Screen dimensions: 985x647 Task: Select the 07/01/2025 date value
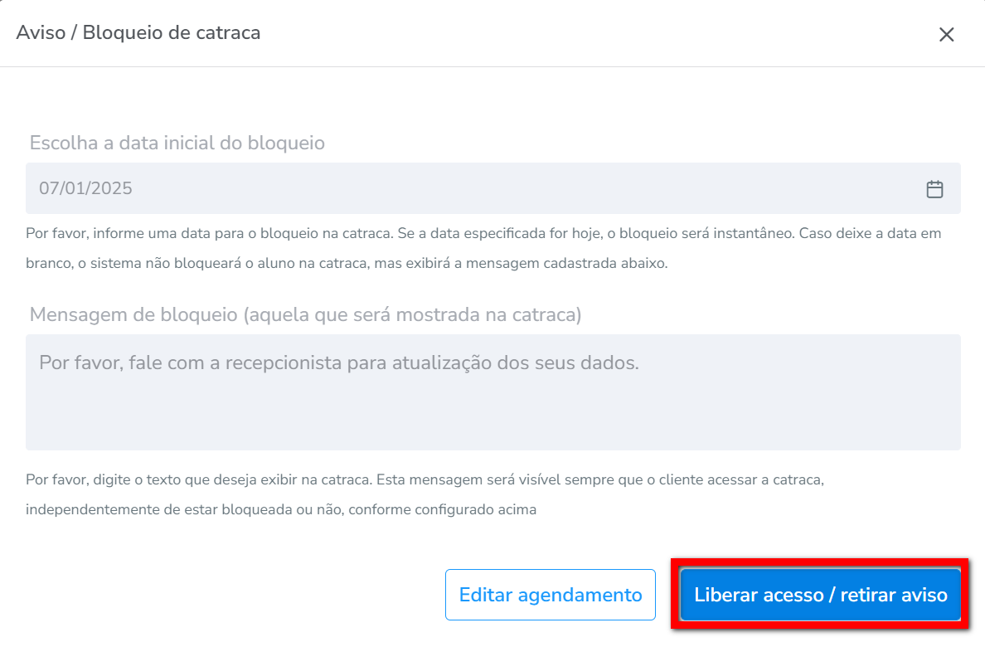coord(85,188)
